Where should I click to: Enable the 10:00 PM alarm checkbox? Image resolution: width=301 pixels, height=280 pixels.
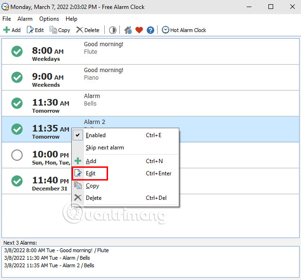pos(17,155)
